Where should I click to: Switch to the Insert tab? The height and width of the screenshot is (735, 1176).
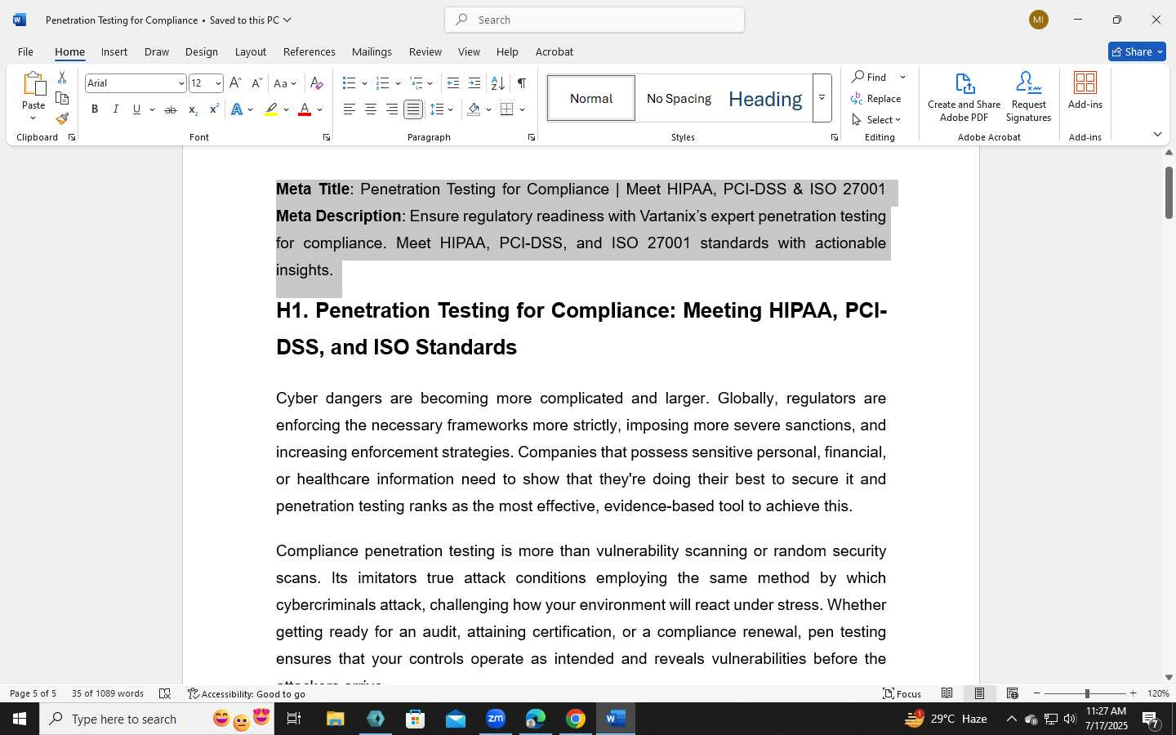(x=114, y=51)
